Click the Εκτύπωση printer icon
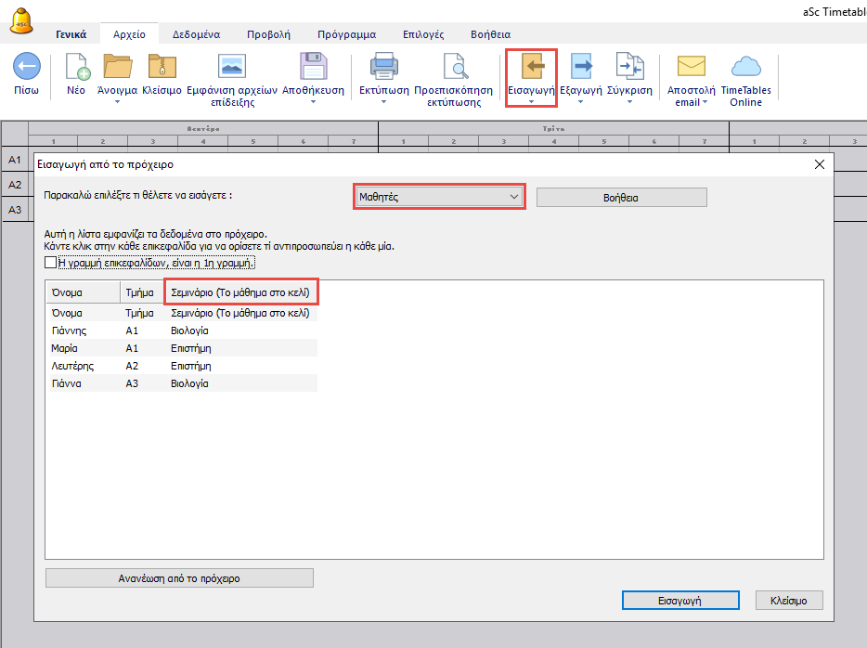The height and width of the screenshot is (648, 867). tap(383, 68)
